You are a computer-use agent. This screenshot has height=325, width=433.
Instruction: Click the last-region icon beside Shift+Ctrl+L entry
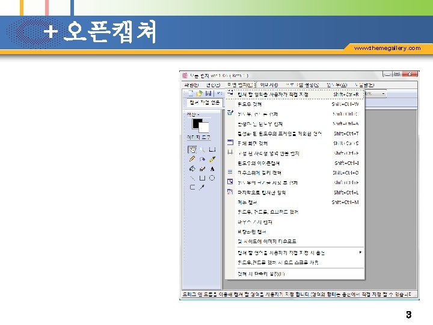click(x=230, y=191)
